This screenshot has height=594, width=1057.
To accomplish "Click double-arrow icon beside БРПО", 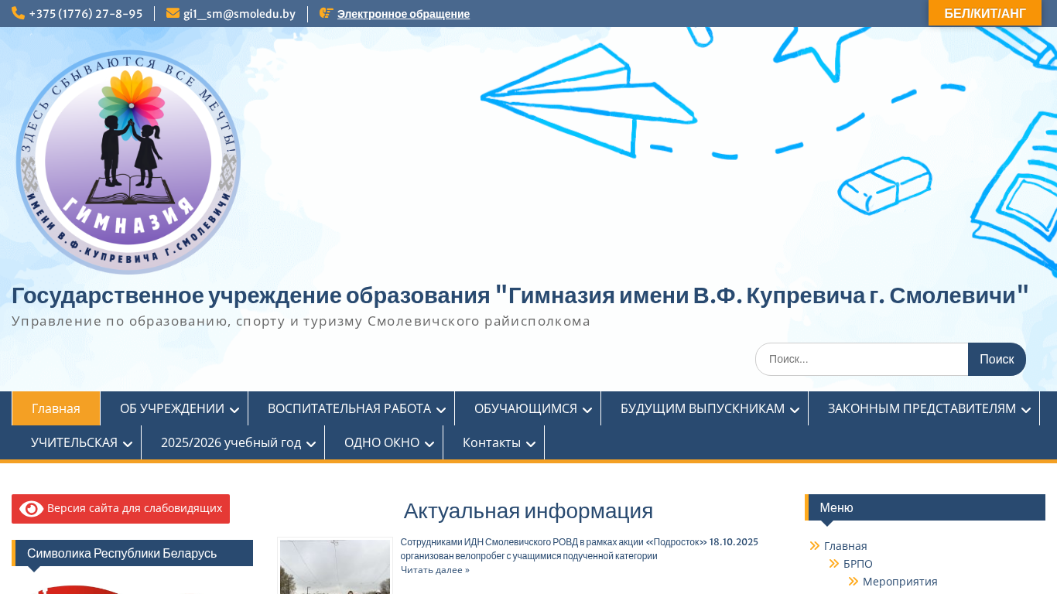I will (x=834, y=564).
